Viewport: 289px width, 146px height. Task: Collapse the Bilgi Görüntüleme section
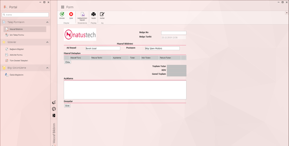pos(47,68)
